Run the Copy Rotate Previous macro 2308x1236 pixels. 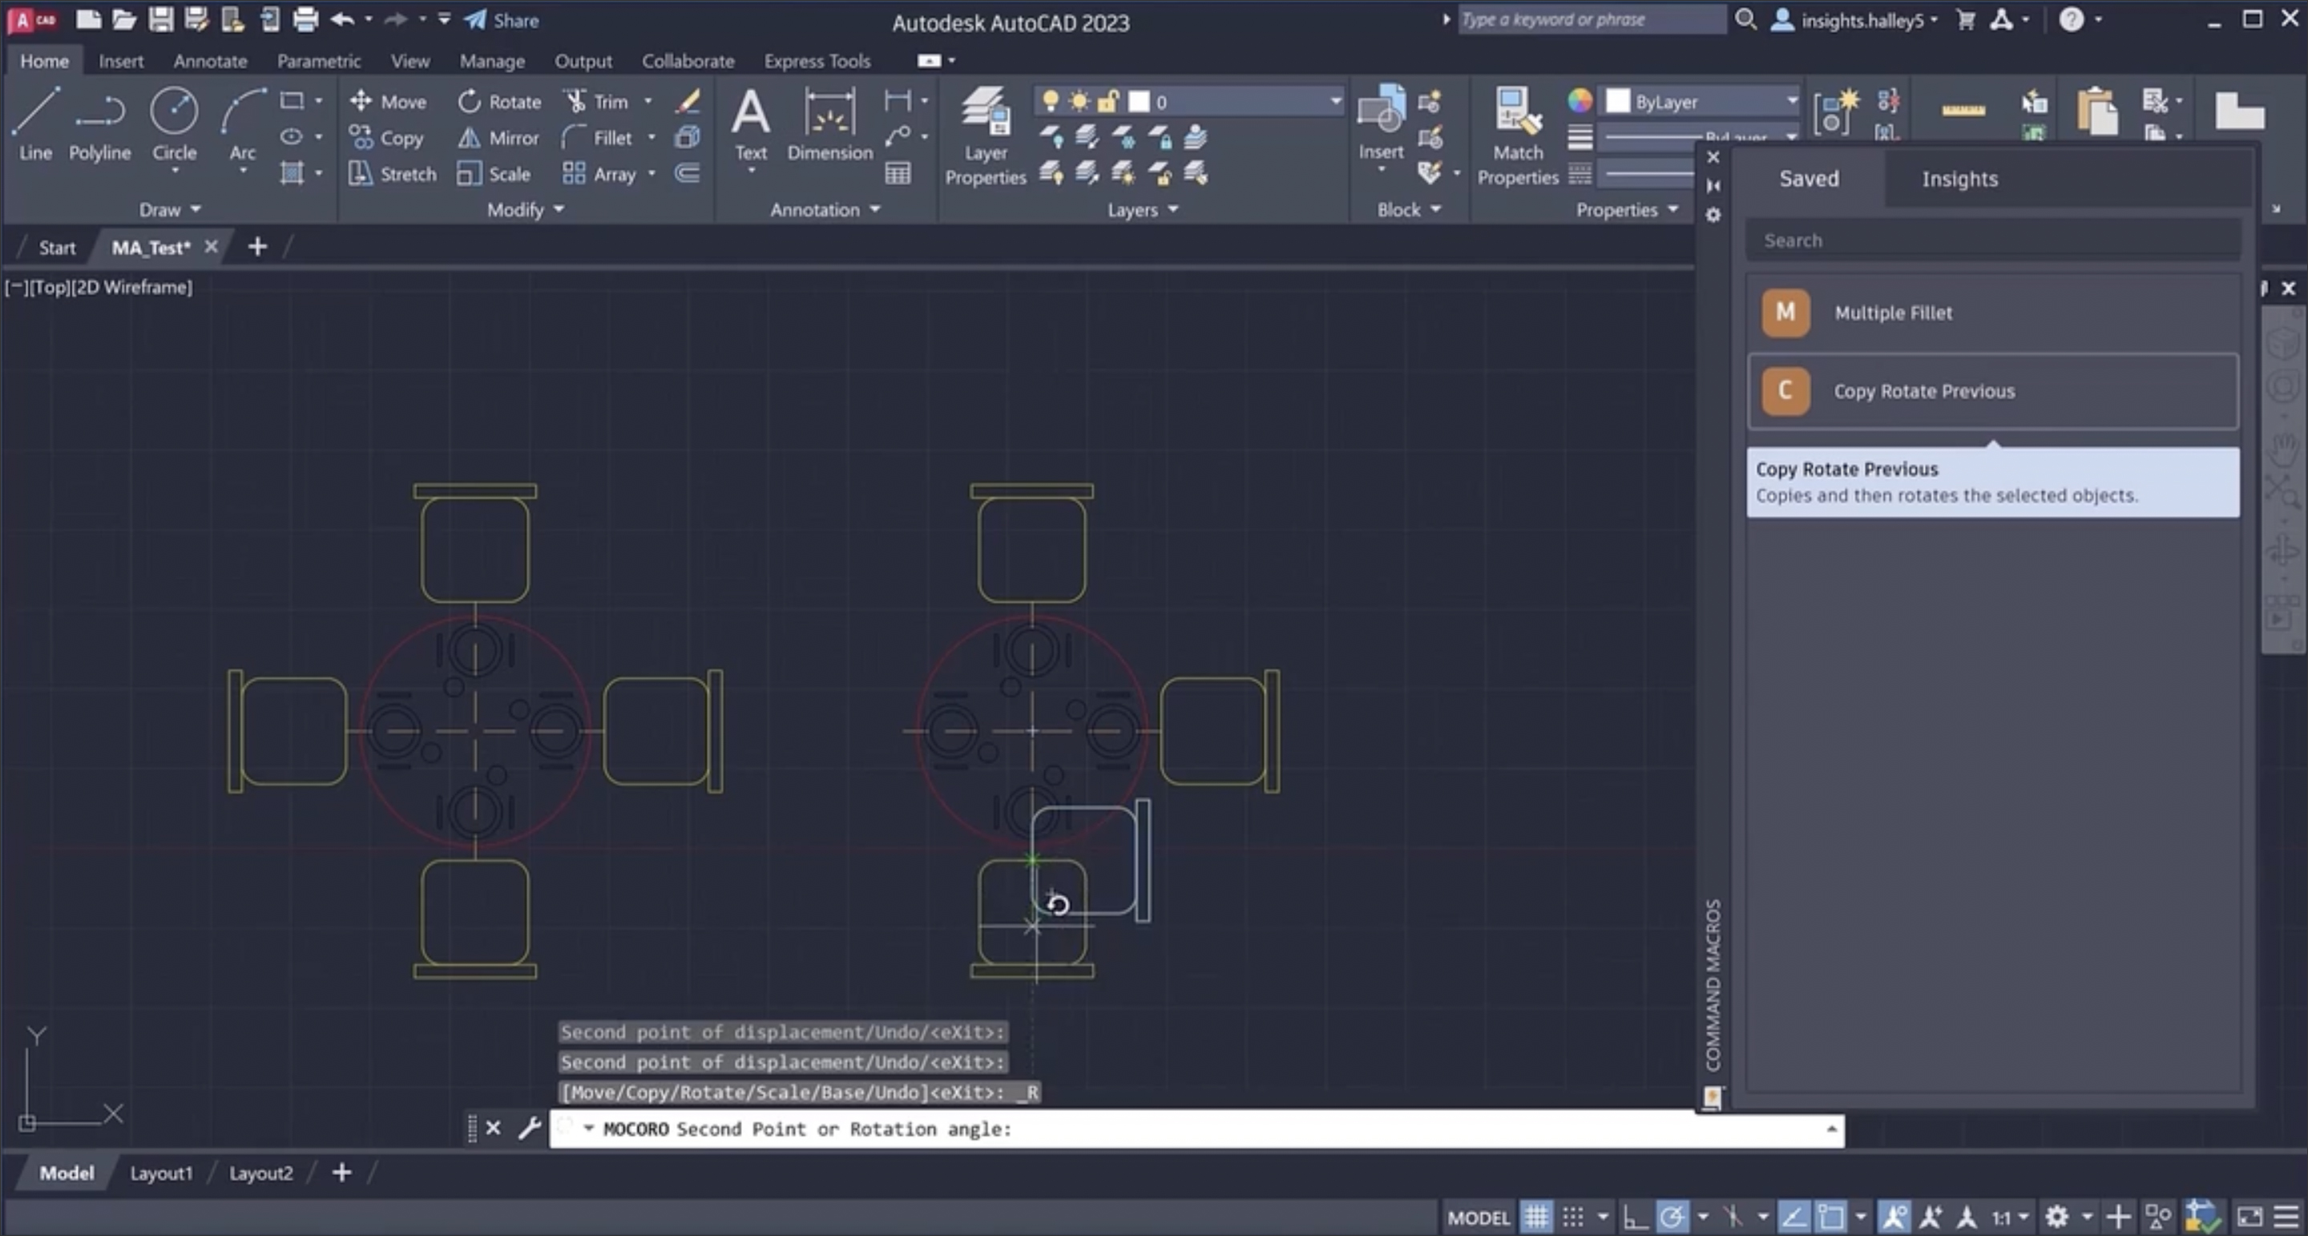[1992, 391]
